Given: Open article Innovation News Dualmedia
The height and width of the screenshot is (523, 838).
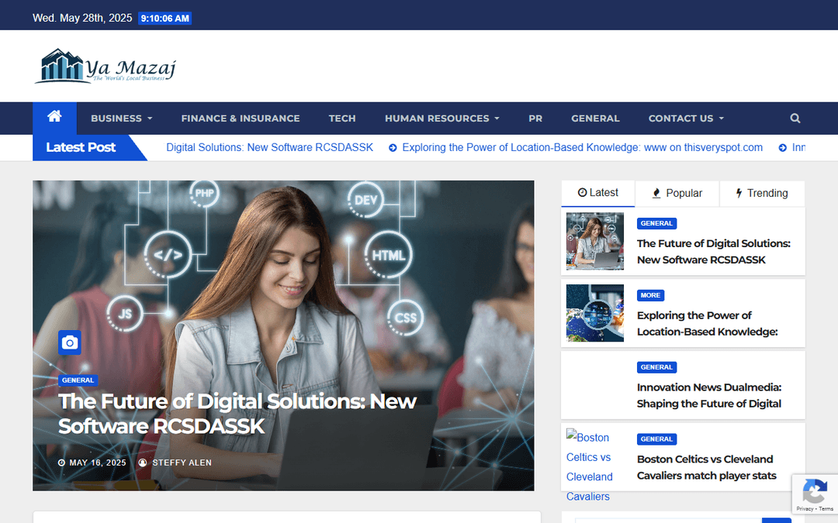Looking at the screenshot, I should coord(708,395).
